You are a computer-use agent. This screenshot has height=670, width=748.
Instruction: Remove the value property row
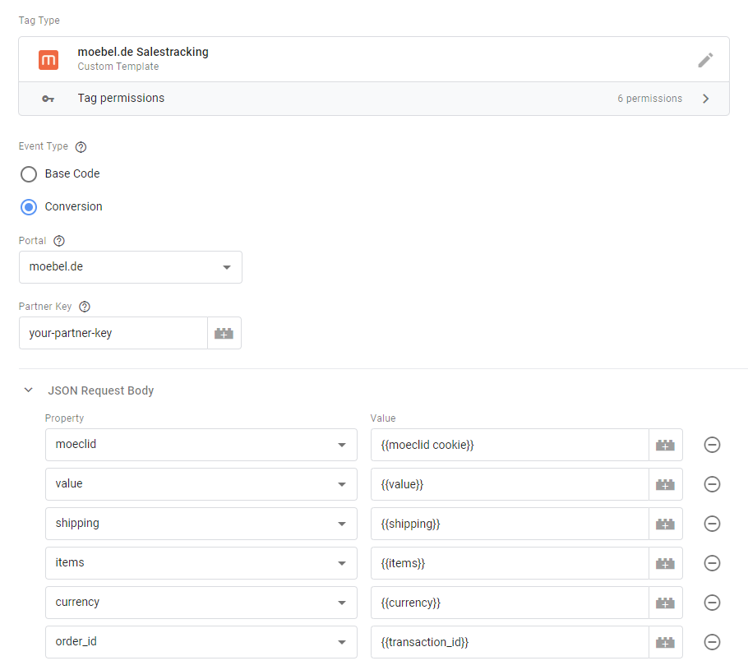(712, 484)
